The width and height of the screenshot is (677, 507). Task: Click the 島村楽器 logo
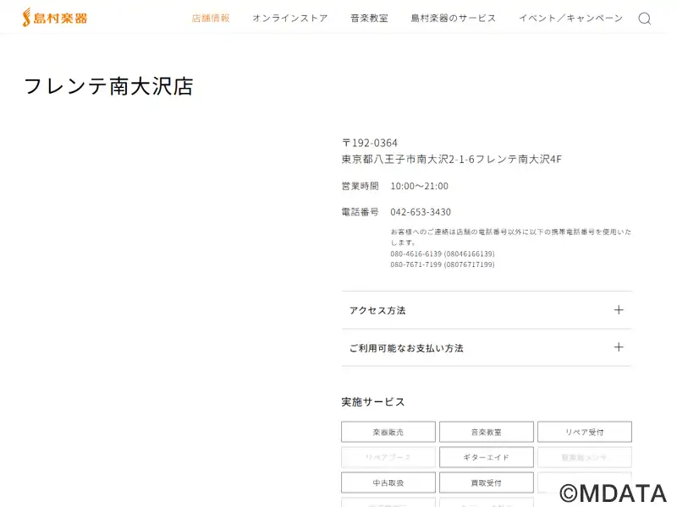[x=55, y=18]
